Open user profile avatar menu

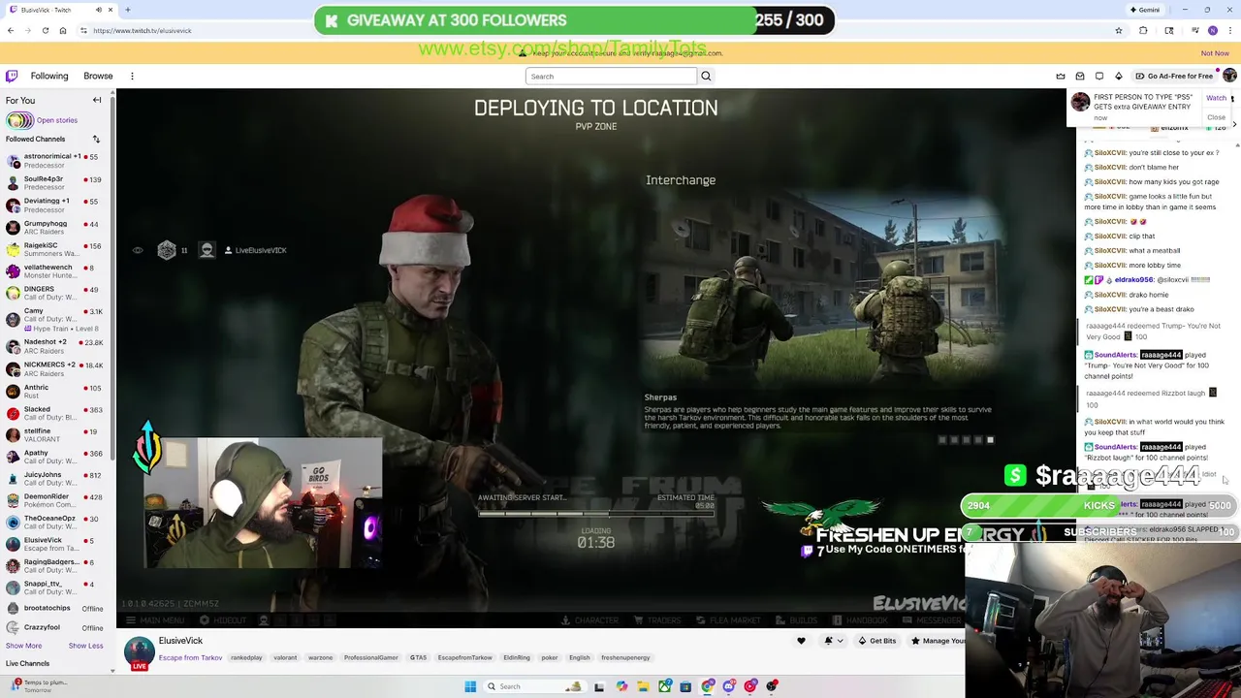(1229, 76)
